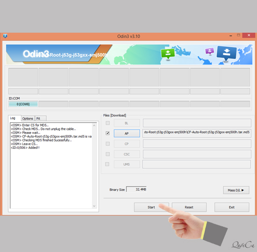Select the 0:[COM6] port box
257x252 pixels.
[23, 104]
